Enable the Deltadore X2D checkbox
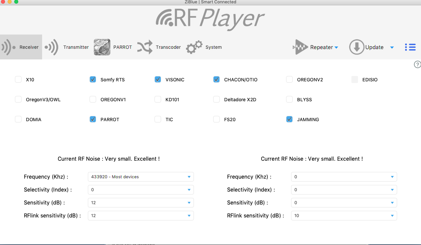 click(x=216, y=99)
